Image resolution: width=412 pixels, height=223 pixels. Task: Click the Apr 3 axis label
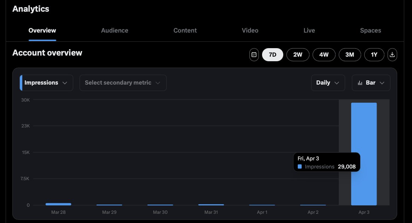(364, 212)
